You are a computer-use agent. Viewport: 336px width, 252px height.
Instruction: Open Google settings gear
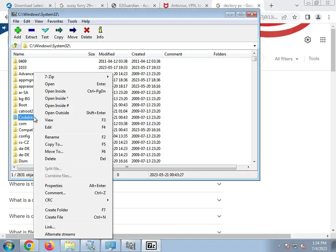tap(308, 40)
